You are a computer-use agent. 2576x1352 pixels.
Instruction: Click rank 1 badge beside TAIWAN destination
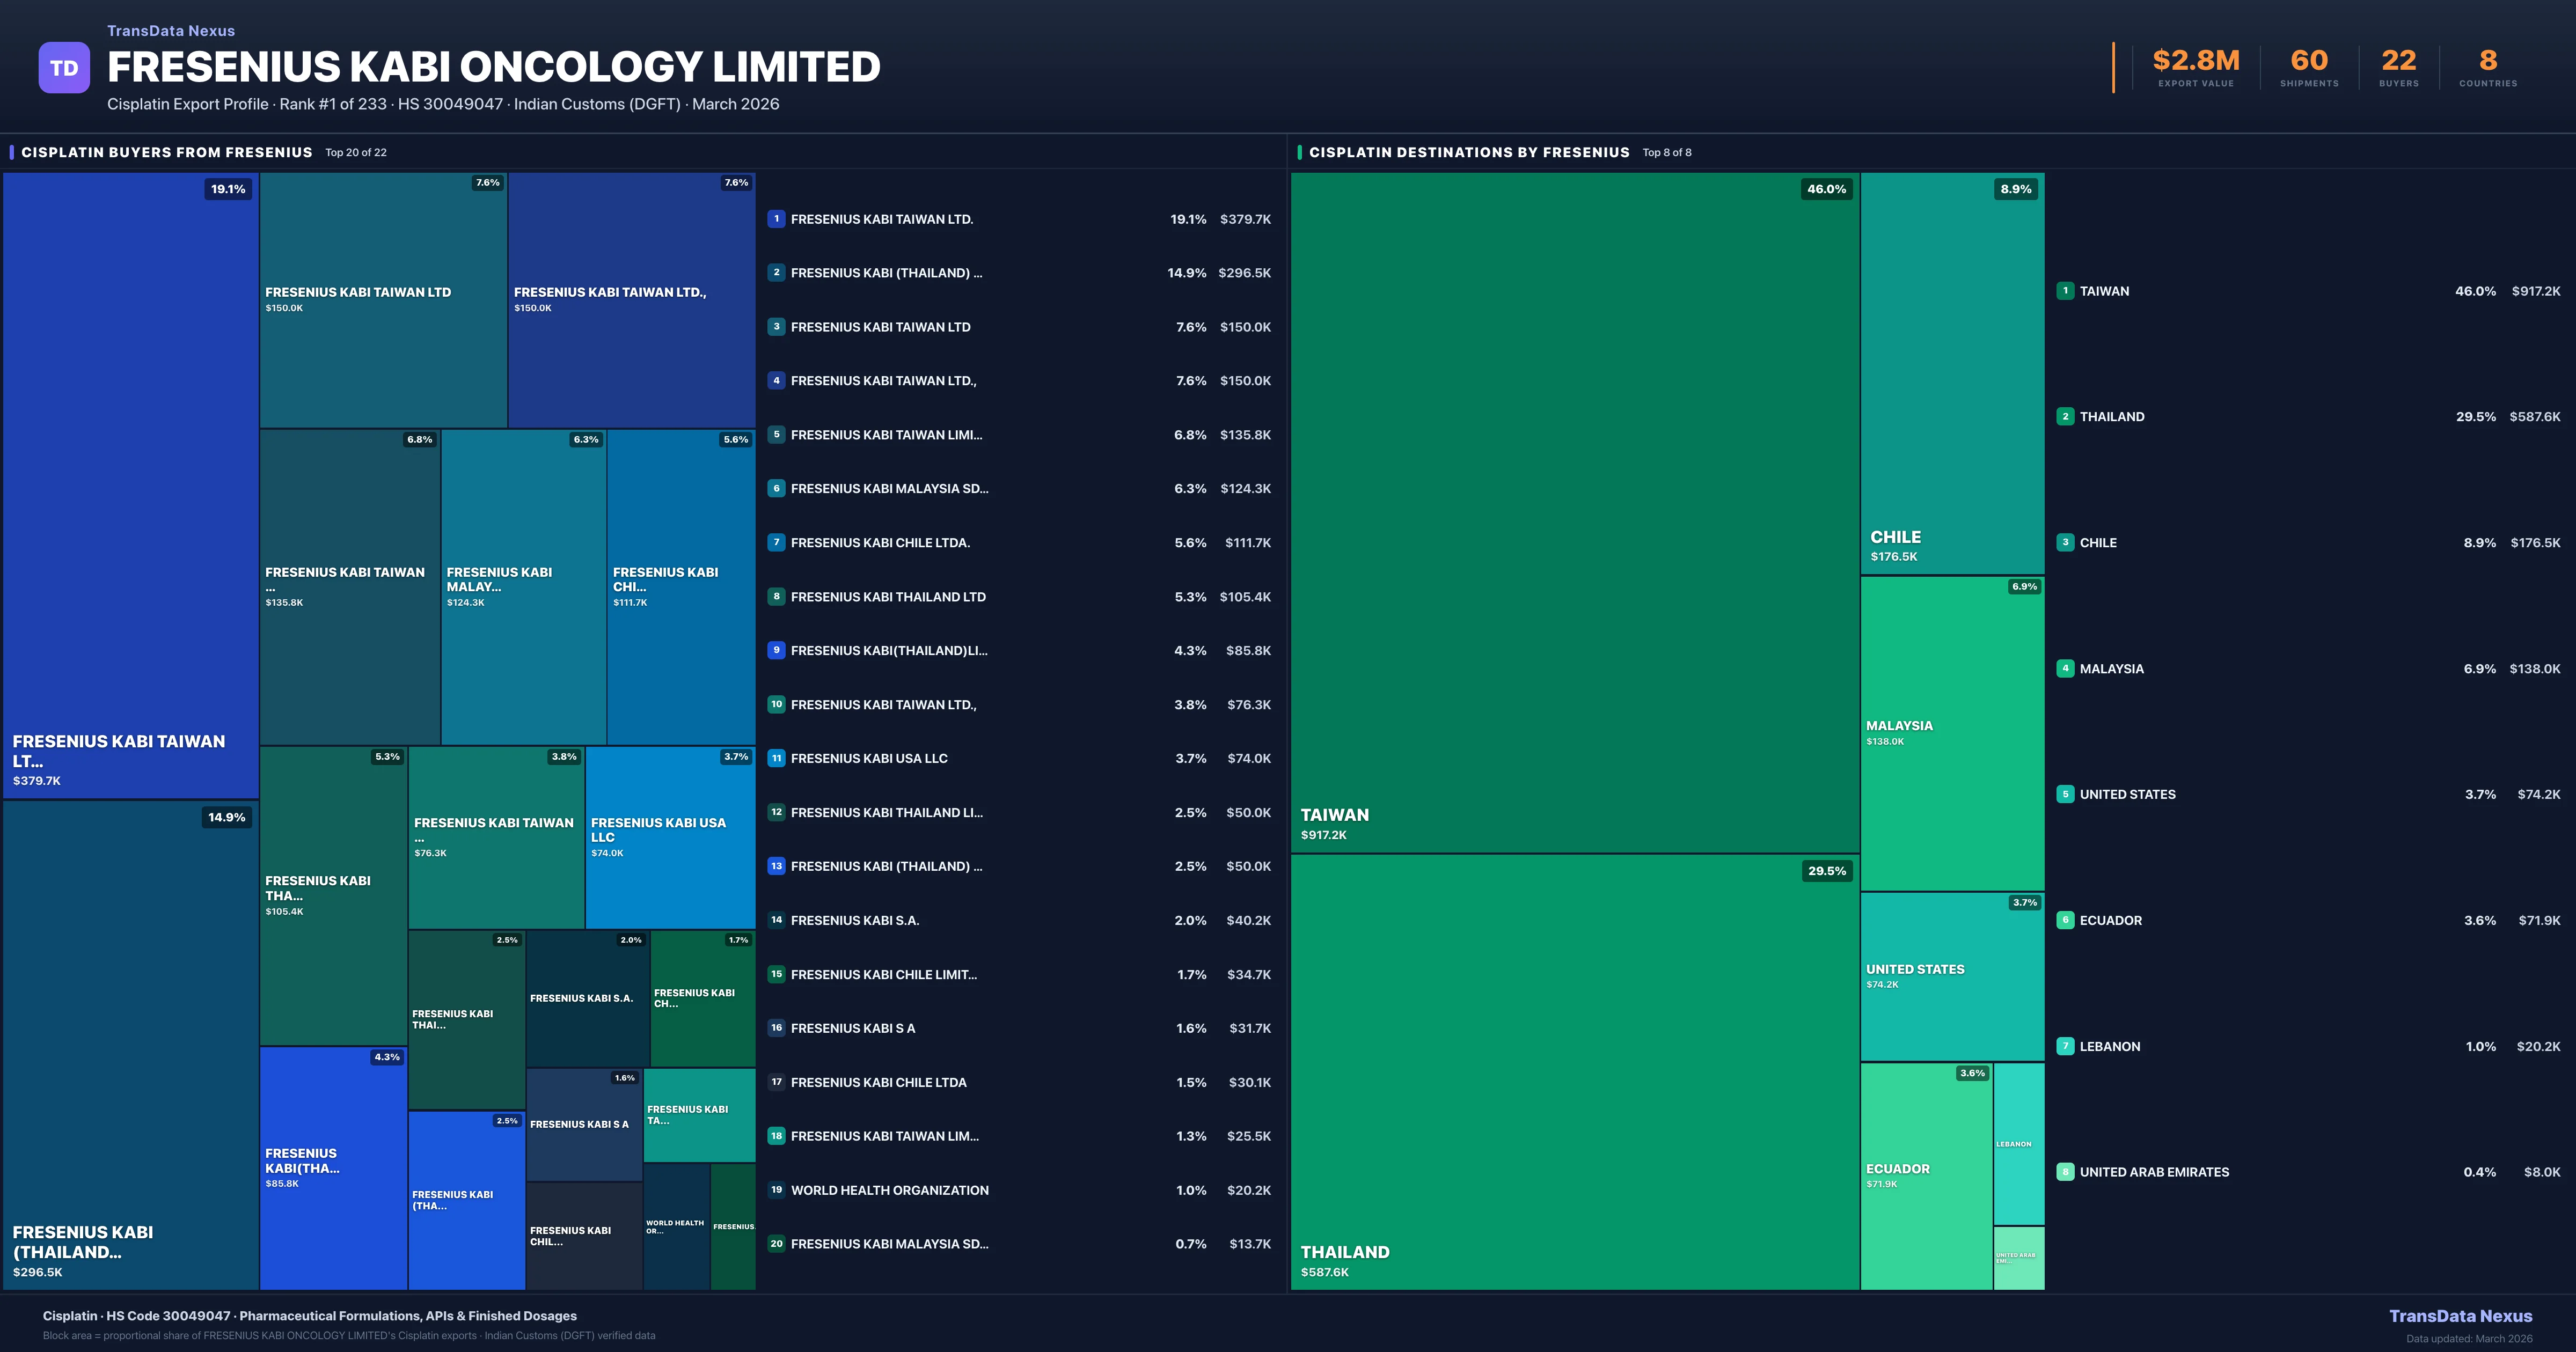point(2065,291)
